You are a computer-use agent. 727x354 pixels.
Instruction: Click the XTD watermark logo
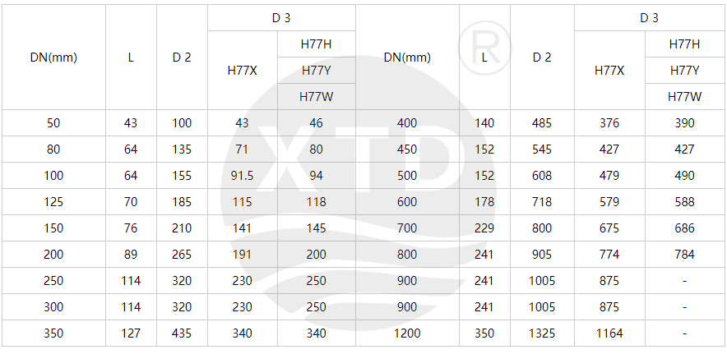tap(363, 164)
